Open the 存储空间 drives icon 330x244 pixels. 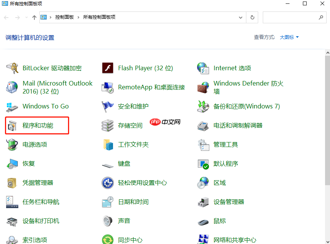pos(108,126)
